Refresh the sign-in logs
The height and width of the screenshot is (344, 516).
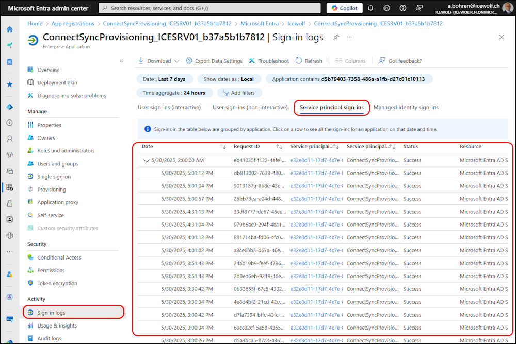(x=309, y=61)
